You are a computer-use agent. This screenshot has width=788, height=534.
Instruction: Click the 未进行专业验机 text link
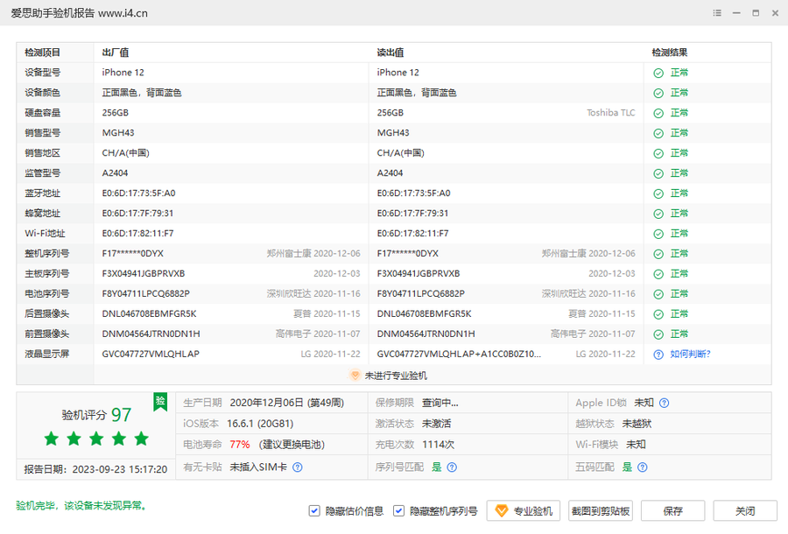(396, 376)
